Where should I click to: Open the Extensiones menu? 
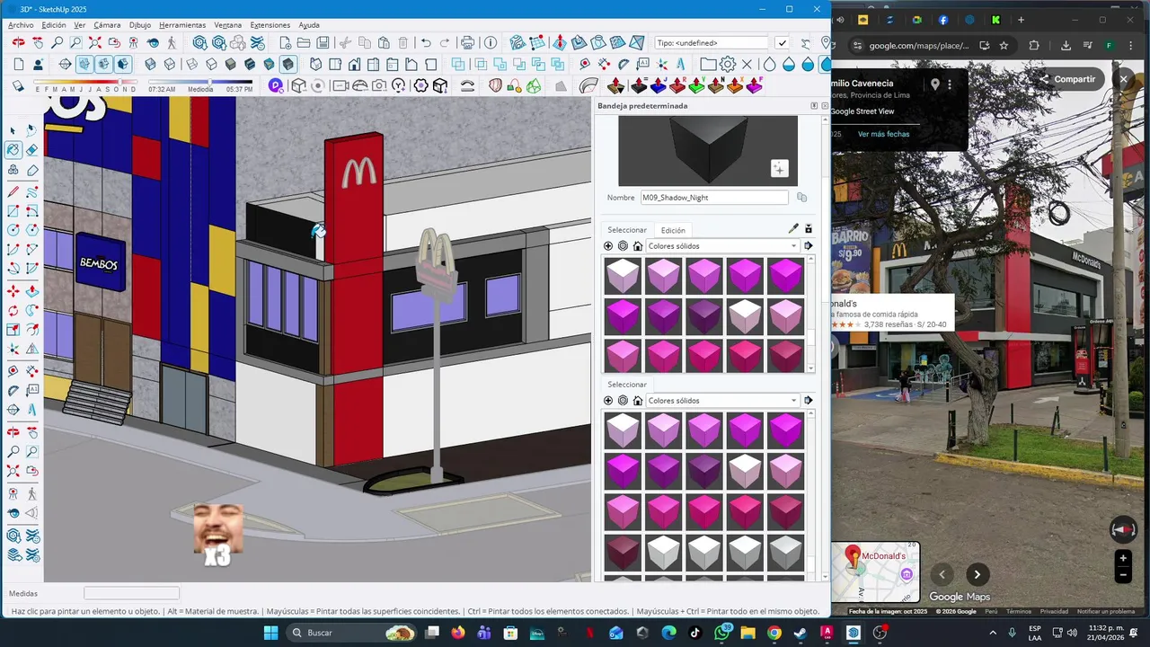270,25
